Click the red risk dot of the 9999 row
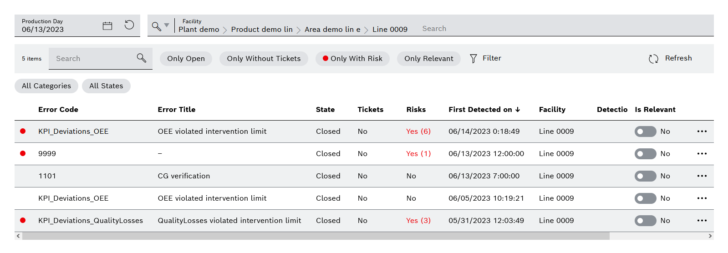 click(x=23, y=153)
